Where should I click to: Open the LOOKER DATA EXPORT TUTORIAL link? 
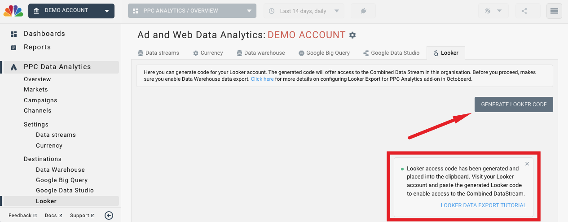coord(484,205)
